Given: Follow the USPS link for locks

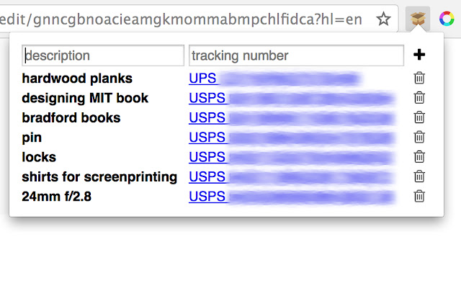Looking at the screenshot, I should coord(292,157).
